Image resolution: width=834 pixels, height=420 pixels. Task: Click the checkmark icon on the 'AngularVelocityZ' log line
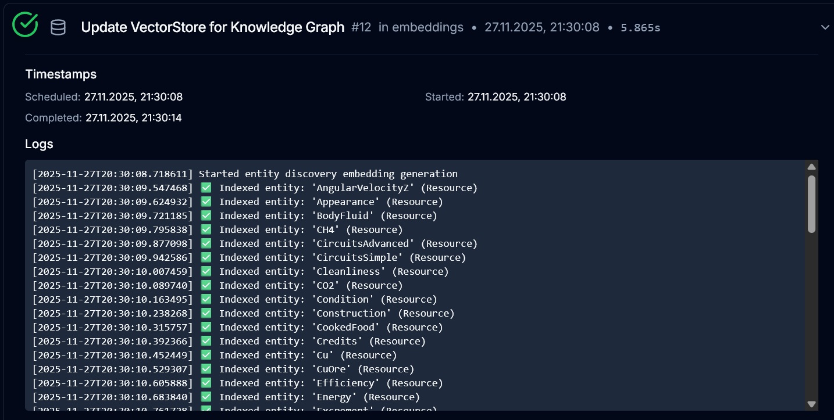[206, 187]
